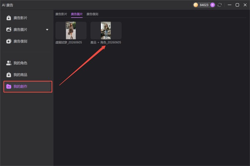Open 我的商品 in the sidebar
250x166 pixels.
point(28,75)
